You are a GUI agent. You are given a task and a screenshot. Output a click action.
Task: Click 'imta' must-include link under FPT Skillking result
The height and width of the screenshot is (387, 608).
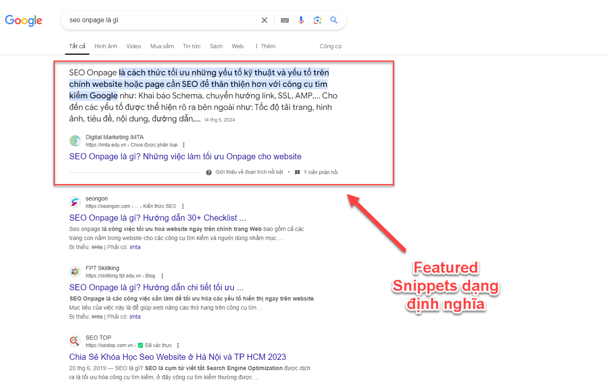[x=135, y=317]
